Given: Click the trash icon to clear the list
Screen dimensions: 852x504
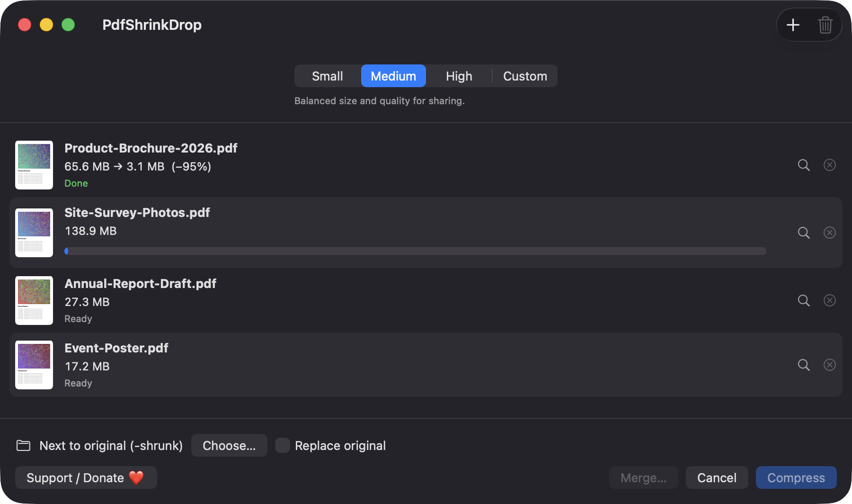Looking at the screenshot, I should click(x=825, y=25).
